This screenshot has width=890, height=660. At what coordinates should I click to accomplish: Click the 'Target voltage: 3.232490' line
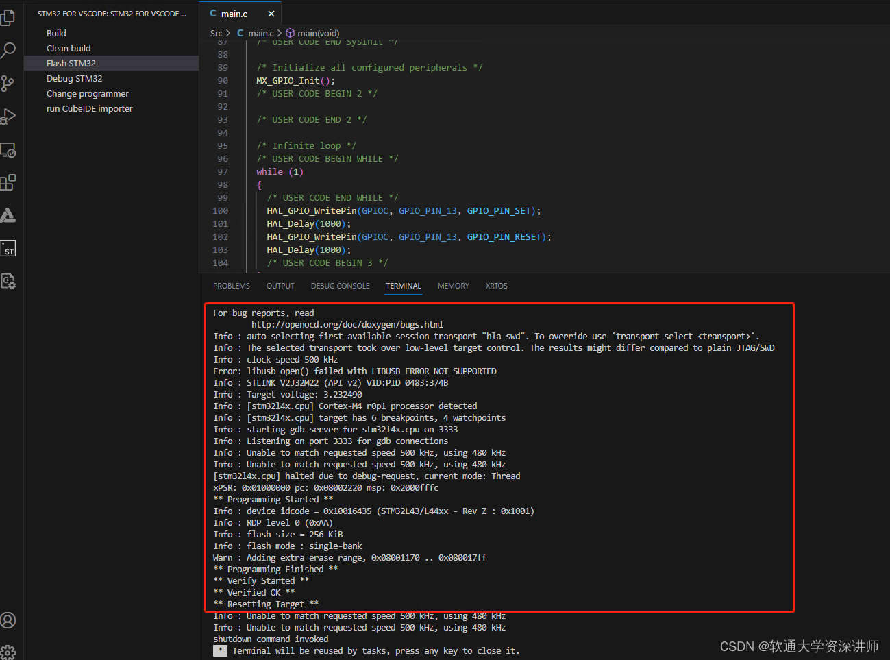pyautogui.click(x=288, y=395)
